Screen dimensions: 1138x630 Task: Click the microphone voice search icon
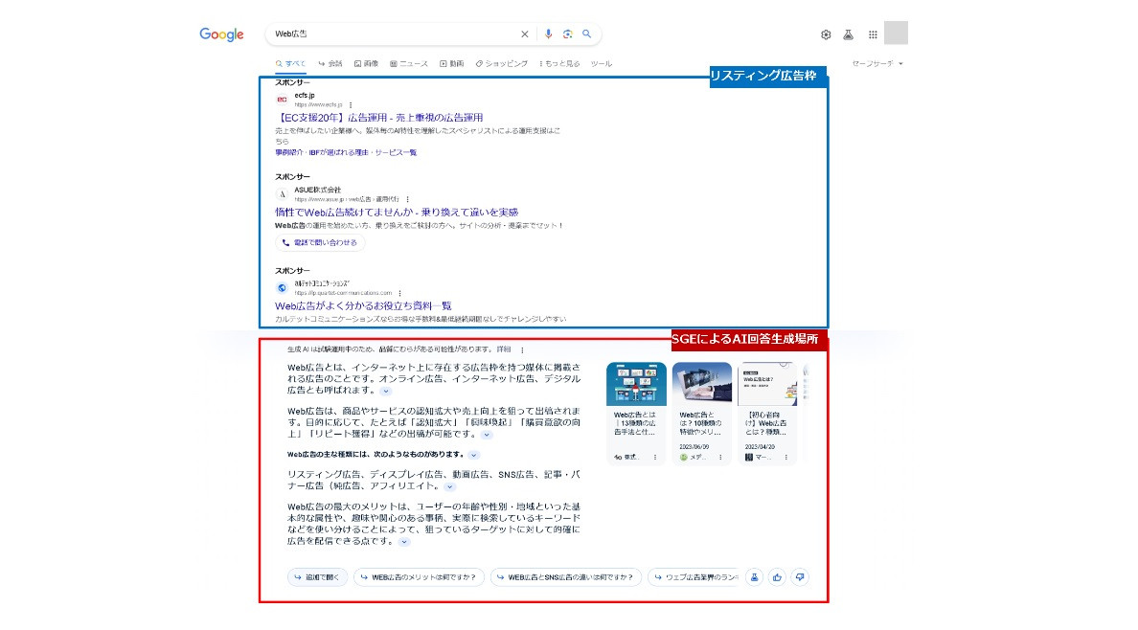(x=548, y=34)
